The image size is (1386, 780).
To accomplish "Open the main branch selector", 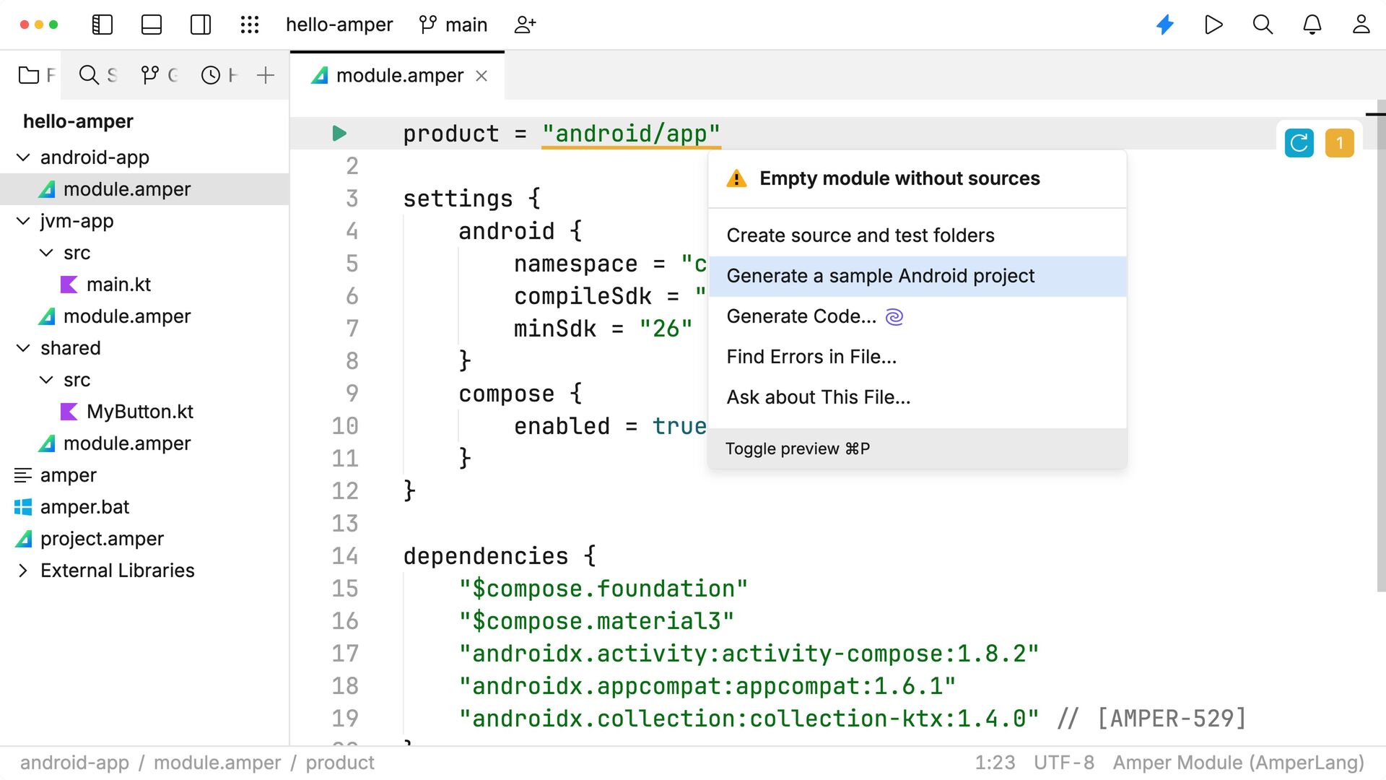I will pyautogui.click(x=453, y=25).
